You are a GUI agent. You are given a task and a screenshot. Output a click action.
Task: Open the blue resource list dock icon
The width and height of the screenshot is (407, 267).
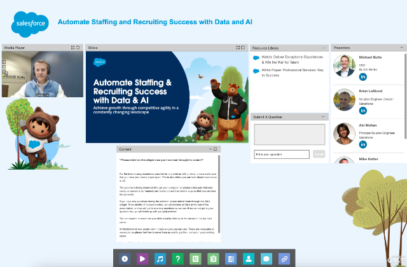pos(231,259)
